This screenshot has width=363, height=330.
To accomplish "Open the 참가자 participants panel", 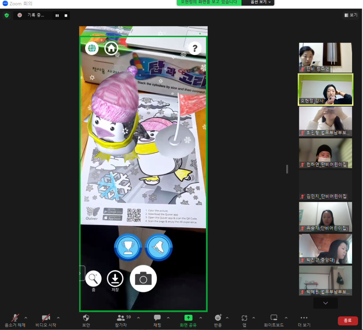I will click(121, 321).
